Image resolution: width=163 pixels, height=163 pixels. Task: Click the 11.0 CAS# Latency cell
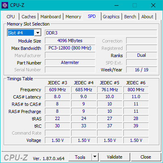coord(136,97)
